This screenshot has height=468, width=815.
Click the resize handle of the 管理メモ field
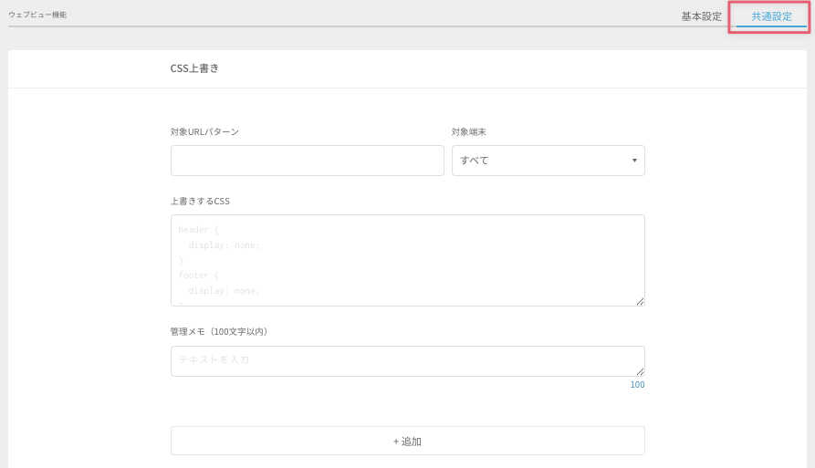640,371
